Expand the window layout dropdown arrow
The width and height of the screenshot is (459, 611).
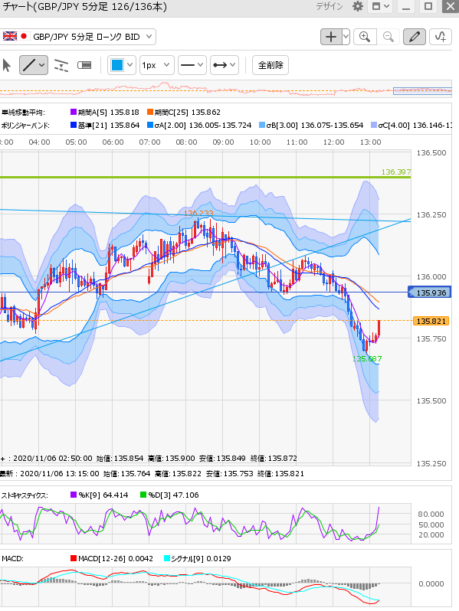(386, 6)
